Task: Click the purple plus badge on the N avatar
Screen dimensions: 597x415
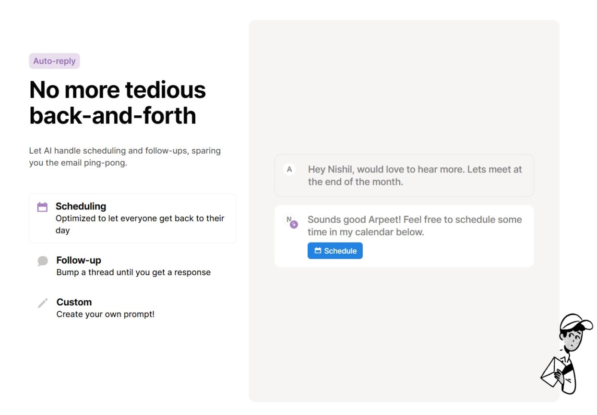Action: (x=293, y=224)
